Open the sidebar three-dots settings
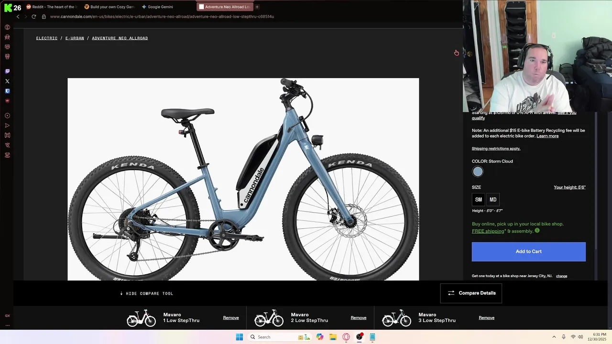612x344 pixels. (x=7, y=325)
